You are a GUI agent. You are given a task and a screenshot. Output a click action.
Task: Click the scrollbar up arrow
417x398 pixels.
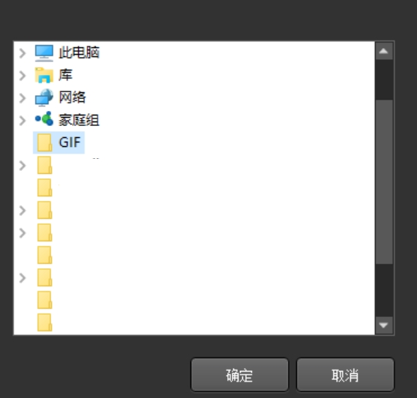[x=383, y=51]
